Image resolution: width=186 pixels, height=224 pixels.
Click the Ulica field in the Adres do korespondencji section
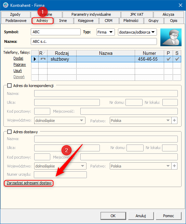coord(67,102)
